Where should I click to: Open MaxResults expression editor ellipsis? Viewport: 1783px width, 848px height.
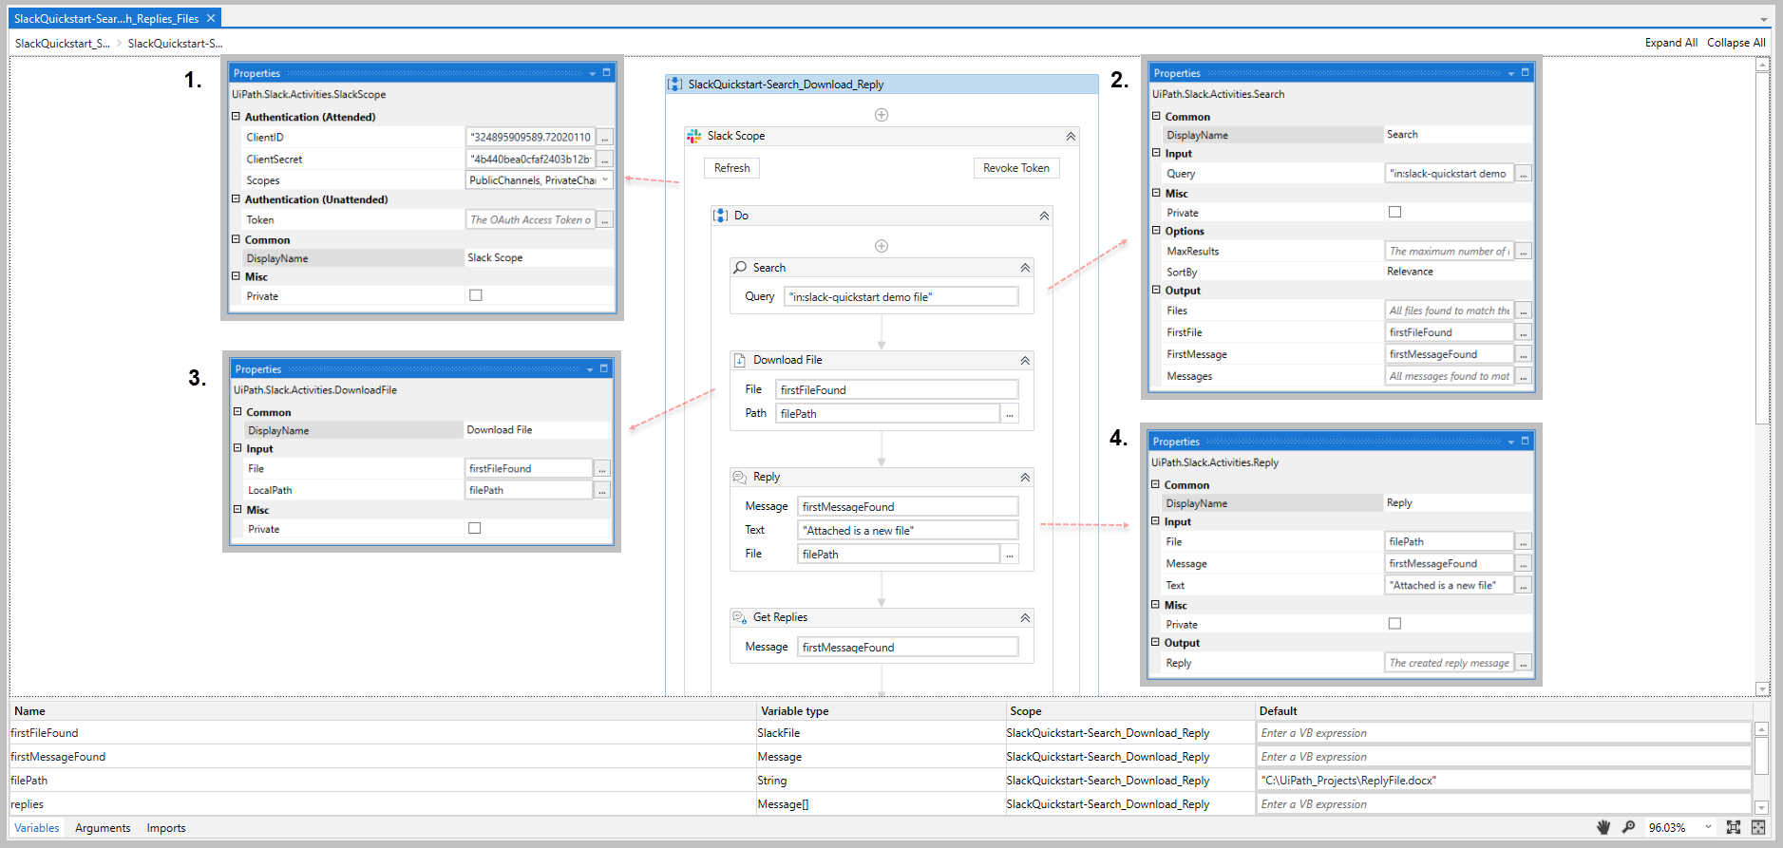1524,252
